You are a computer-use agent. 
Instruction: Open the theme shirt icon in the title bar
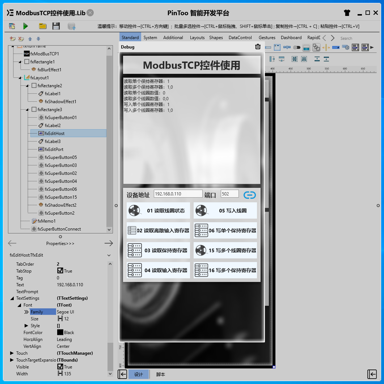347,13
